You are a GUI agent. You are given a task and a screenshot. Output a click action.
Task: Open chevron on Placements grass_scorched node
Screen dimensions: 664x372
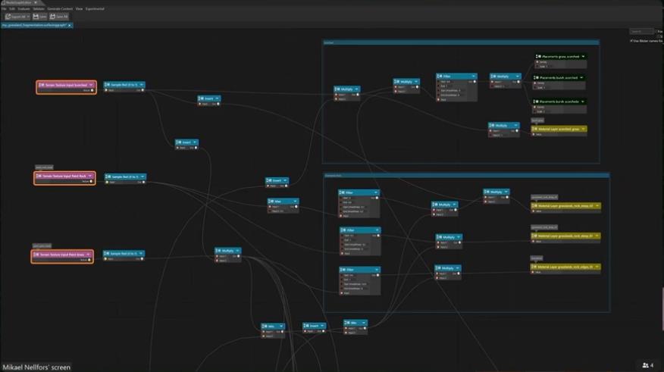[583, 56]
